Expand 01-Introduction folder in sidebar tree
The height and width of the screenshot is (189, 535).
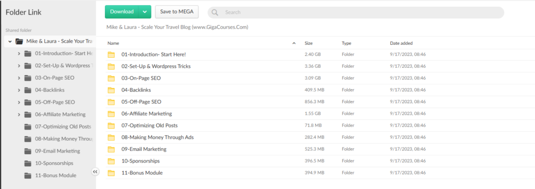tap(19, 54)
